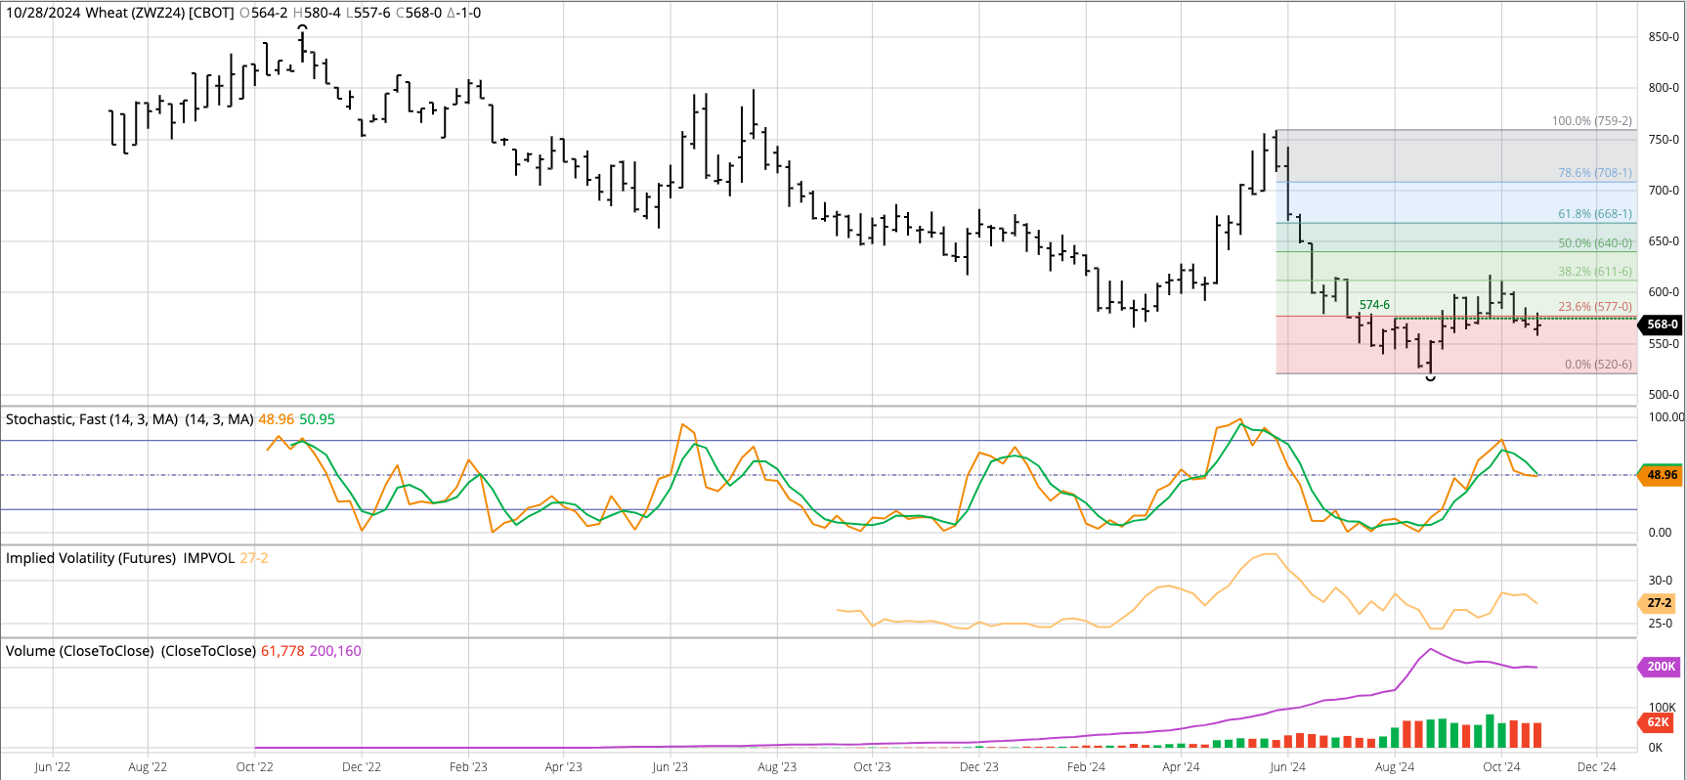Click the green 574-6 price label
1687x780 pixels.
[1373, 305]
